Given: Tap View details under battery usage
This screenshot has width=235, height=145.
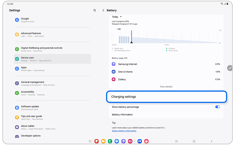Looking at the screenshot, I should (x=166, y=87).
